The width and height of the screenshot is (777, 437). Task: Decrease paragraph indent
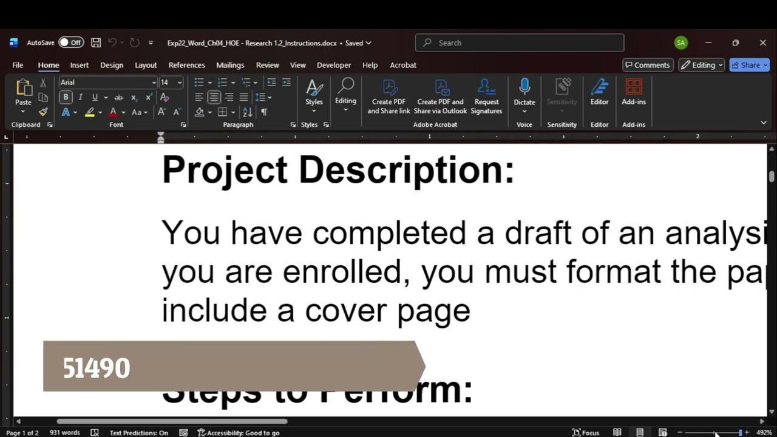[271, 83]
